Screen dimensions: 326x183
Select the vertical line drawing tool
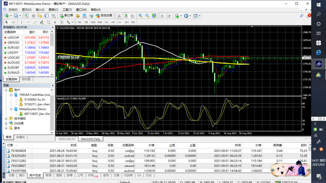coord(21,22)
